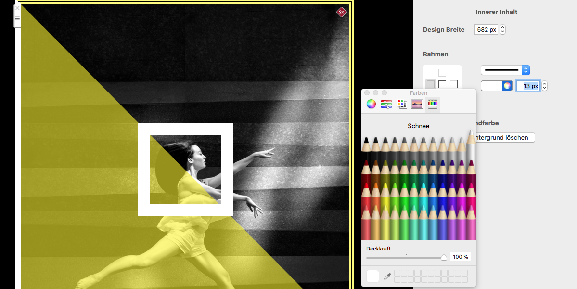Choose the pastel lavender pencil in the bottom row
577x289 pixels.
tap(452, 223)
